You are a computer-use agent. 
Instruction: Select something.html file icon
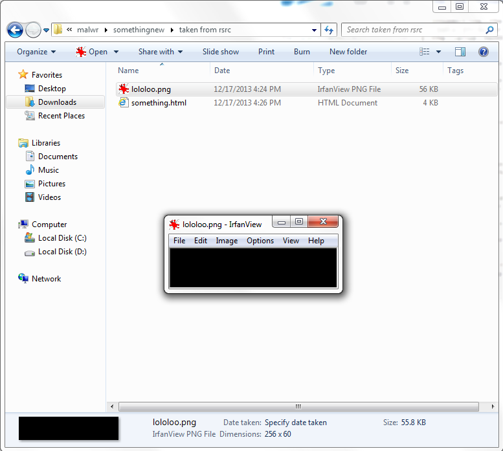coord(123,103)
